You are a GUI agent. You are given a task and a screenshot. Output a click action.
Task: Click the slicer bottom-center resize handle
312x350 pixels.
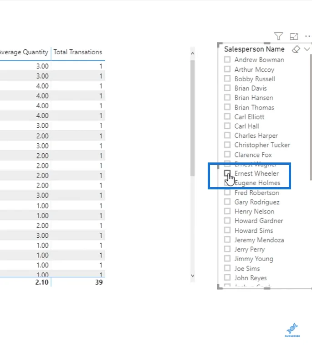[x=267, y=288]
